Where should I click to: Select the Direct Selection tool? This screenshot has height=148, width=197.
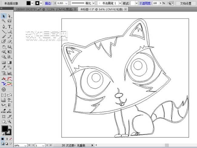(x=9, y=16)
